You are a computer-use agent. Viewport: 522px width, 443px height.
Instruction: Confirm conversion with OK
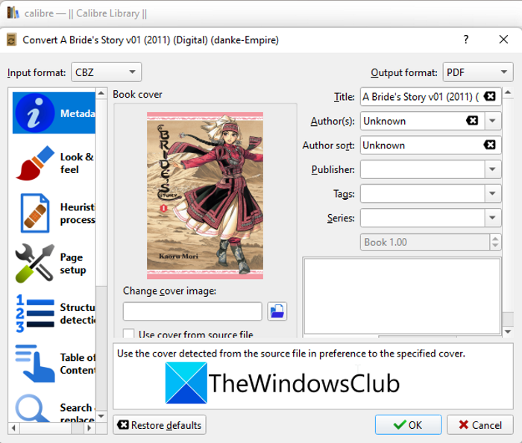tap(408, 424)
